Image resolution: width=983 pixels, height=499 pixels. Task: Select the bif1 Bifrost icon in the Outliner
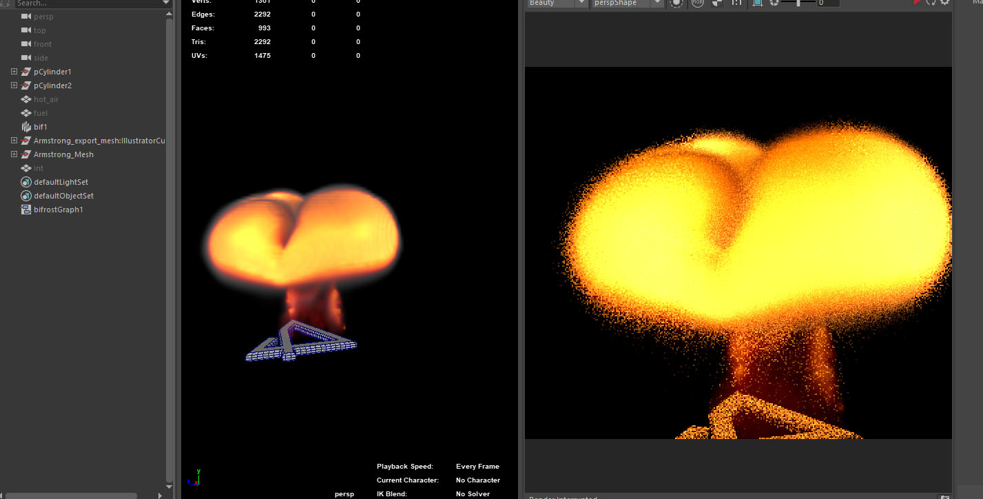click(26, 126)
